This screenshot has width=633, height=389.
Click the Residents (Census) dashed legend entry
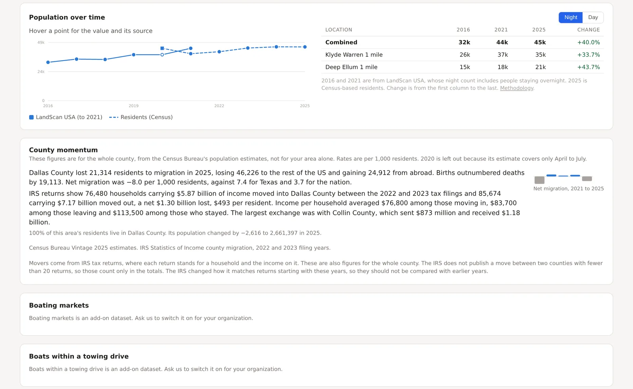141,117
